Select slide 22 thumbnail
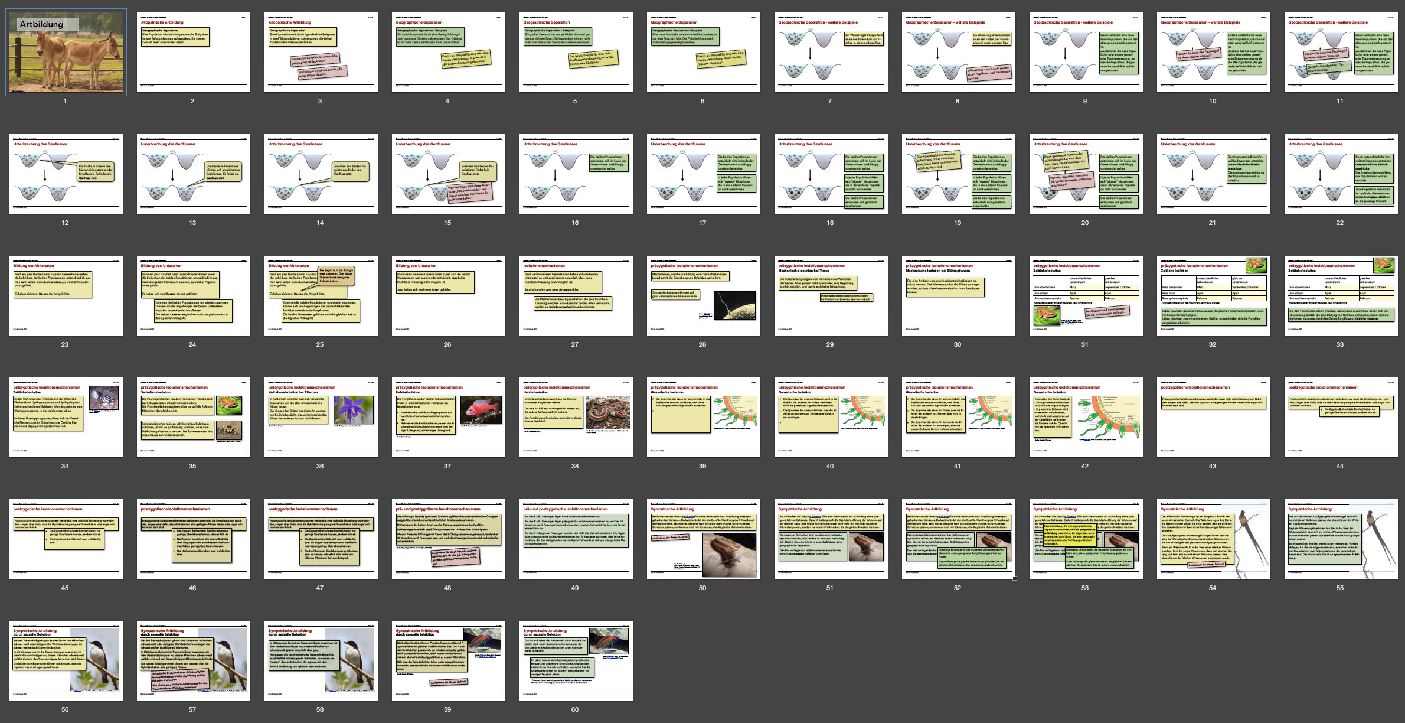Image resolution: width=1405 pixels, height=723 pixels. [1340, 174]
